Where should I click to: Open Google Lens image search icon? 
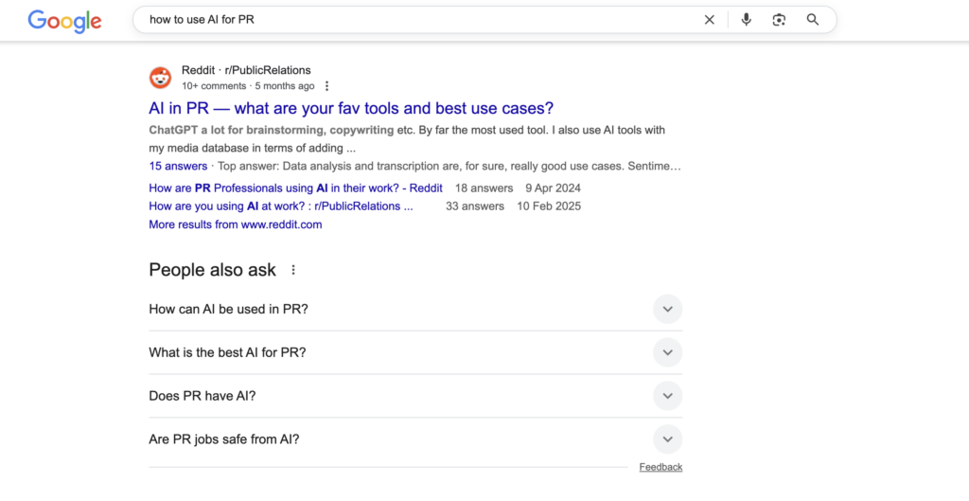[779, 20]
